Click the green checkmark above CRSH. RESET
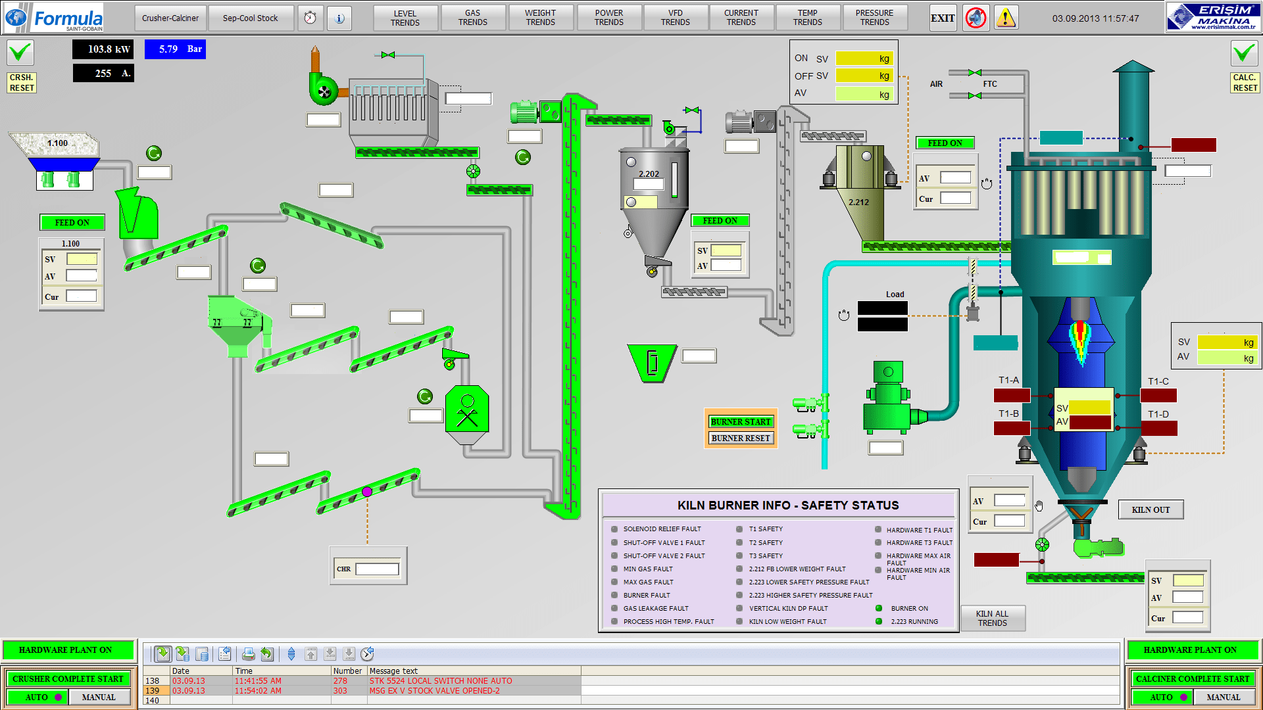This screenshot has width=1263, height=710. pyautogui.click(x=20, y=53)
